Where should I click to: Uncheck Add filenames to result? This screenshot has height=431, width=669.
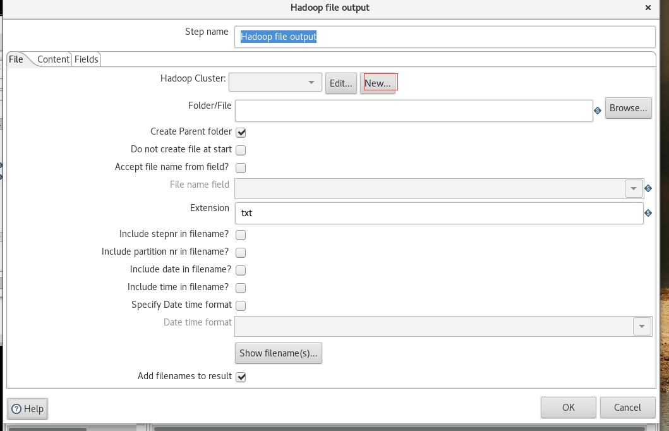[241, 377]
